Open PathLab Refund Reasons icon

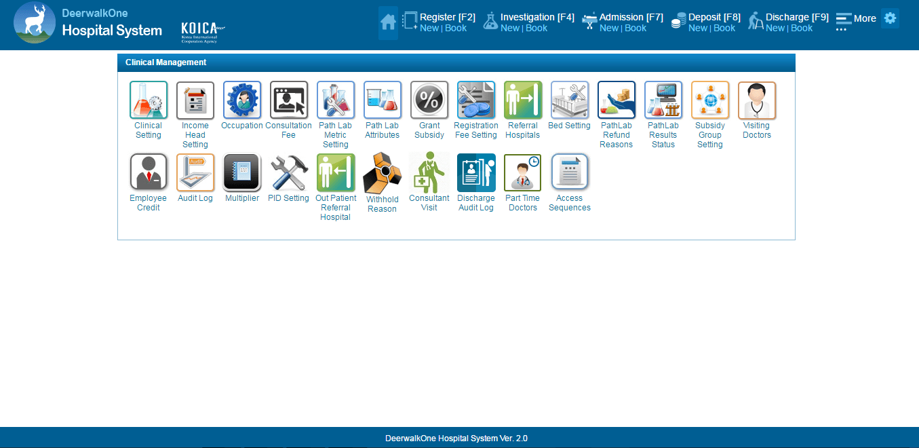(617, 100)
